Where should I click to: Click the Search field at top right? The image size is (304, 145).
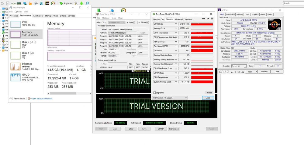[x=294, y=3]
